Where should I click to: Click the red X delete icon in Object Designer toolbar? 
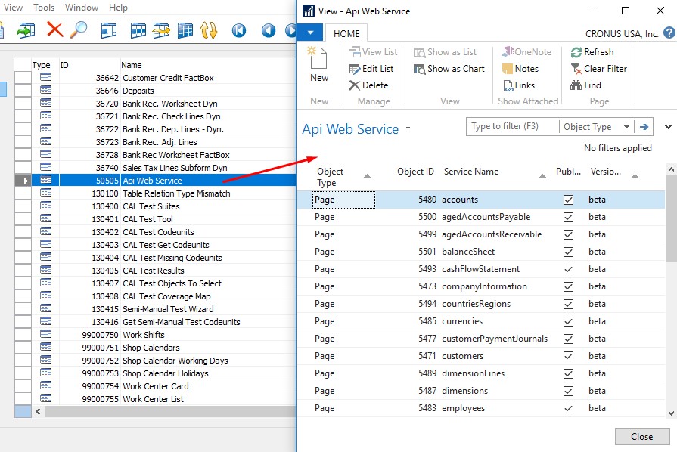click(54, 29)
